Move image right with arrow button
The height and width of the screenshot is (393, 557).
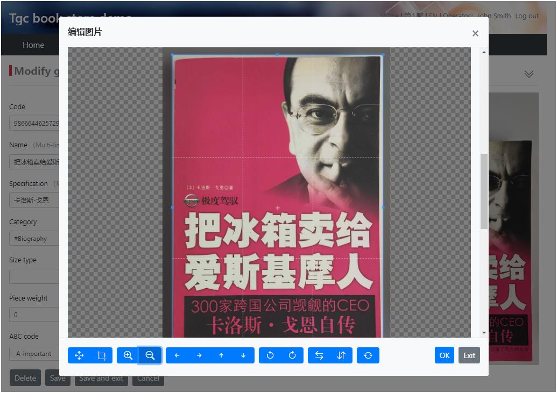pyautogui.click(x=199, y=355)
